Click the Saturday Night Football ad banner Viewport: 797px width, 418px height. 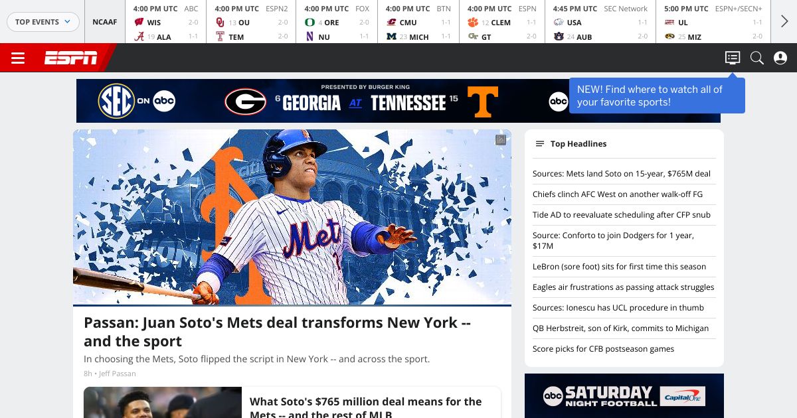(624, 396)
